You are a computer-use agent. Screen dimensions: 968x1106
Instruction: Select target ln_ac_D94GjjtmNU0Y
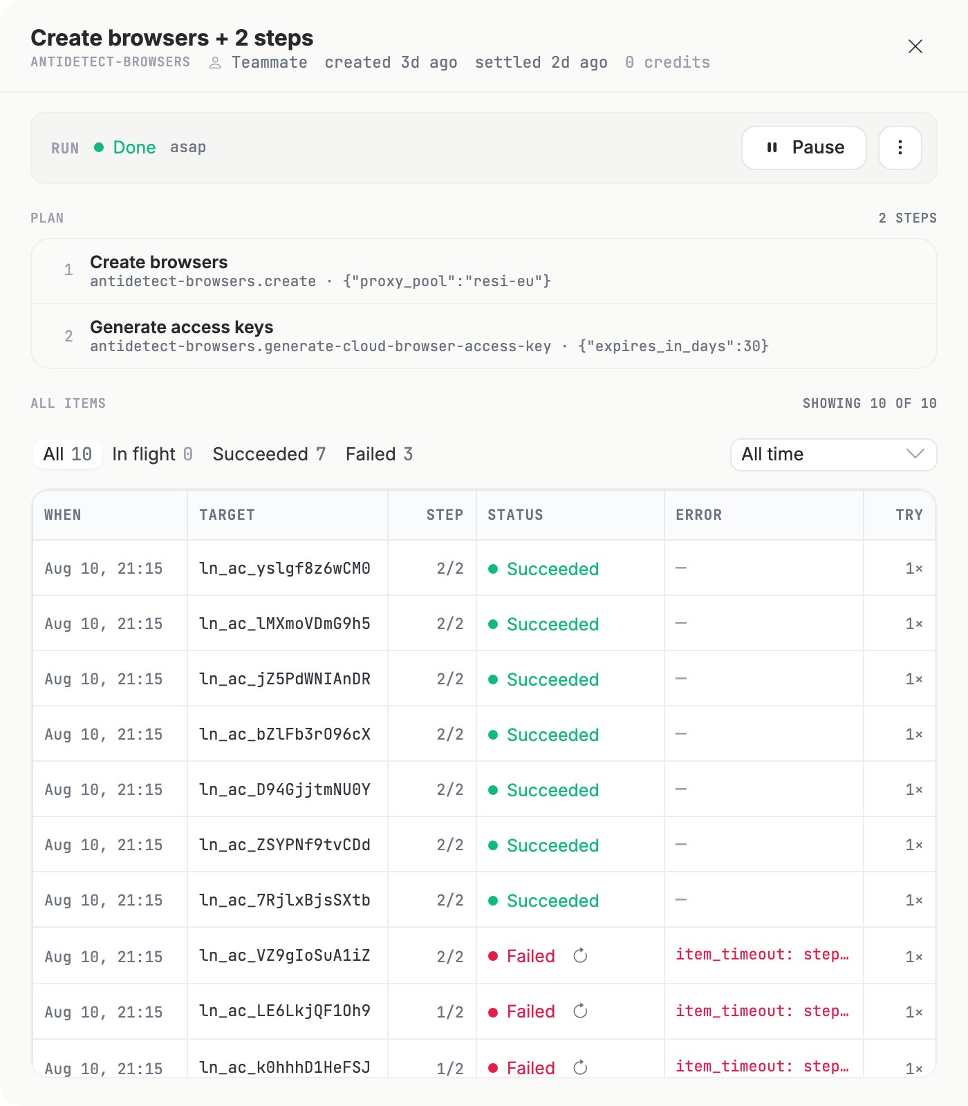[285, 789]
